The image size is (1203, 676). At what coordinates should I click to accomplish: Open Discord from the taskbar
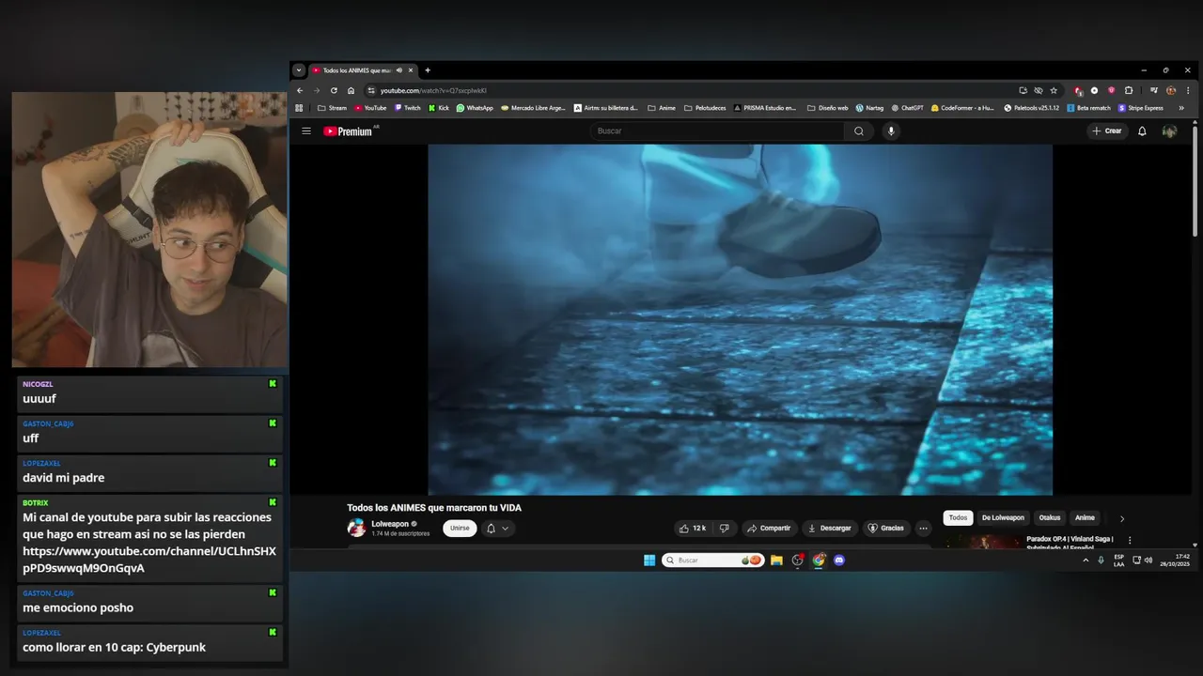point(839,561)
